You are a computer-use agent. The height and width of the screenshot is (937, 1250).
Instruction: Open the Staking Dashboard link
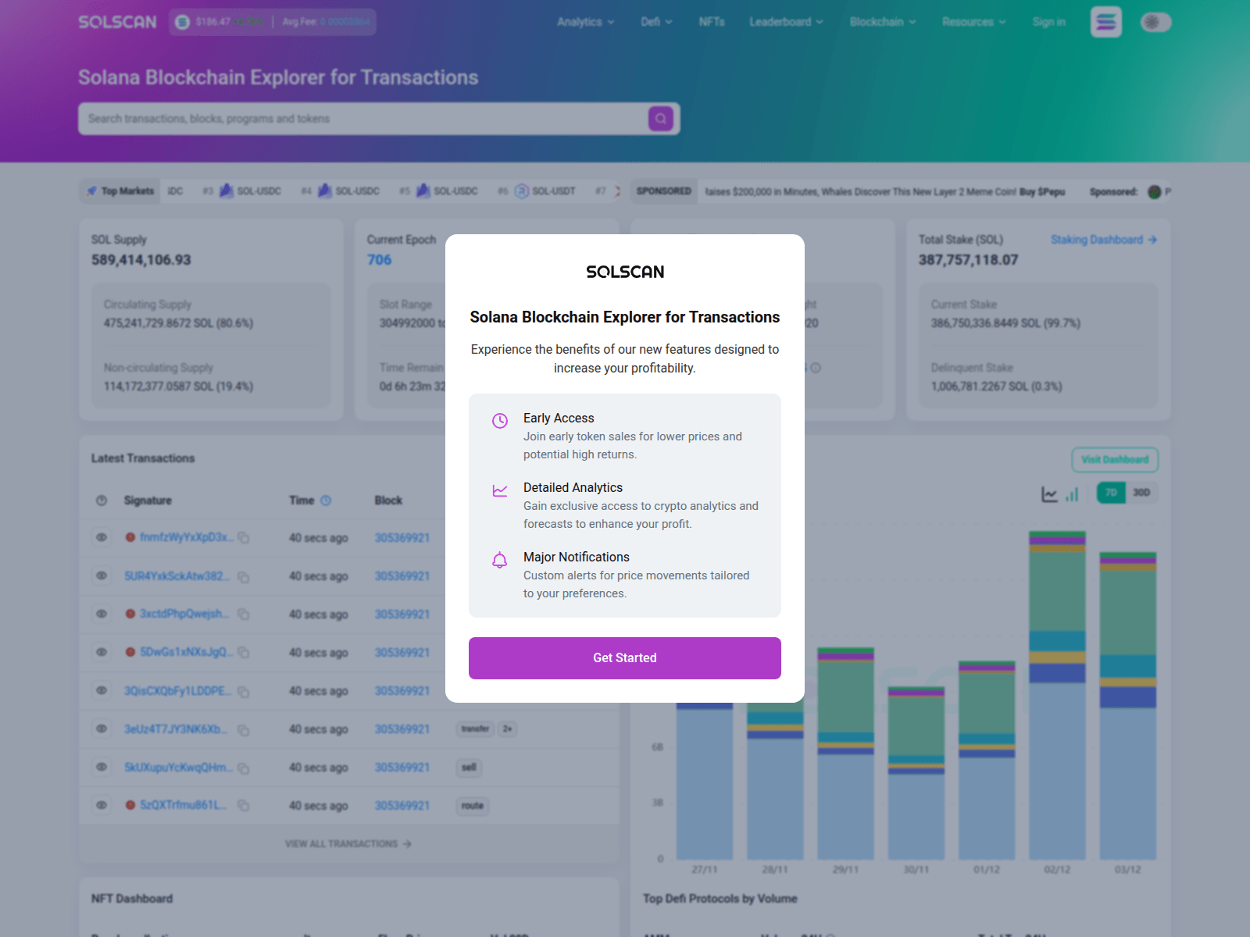[x=1103, y=240]
